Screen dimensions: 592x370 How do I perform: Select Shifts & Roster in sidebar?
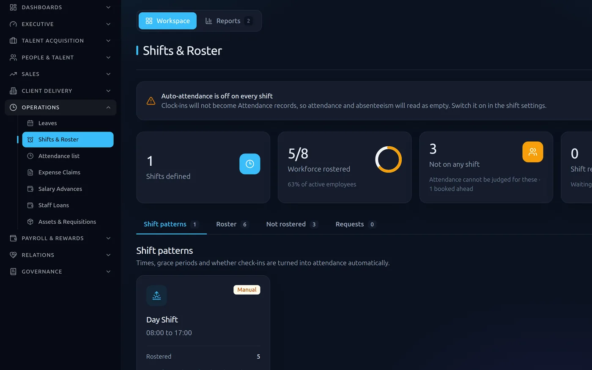coord(68,140)
